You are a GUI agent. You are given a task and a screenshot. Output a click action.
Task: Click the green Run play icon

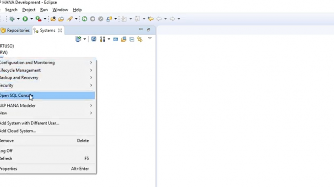25,19
